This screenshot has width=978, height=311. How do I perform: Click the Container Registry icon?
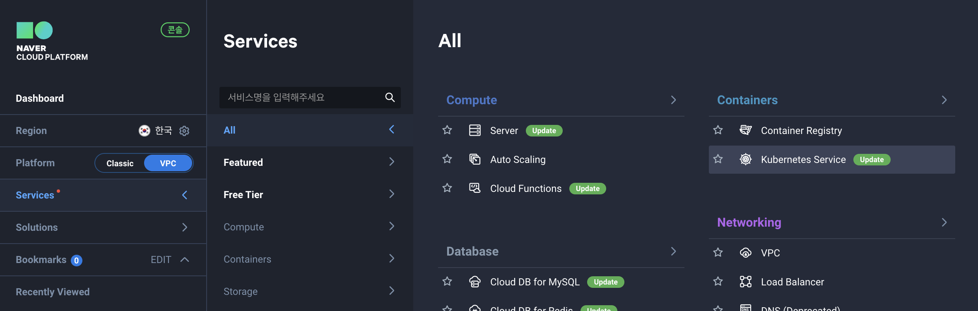[x=745, y=130]
